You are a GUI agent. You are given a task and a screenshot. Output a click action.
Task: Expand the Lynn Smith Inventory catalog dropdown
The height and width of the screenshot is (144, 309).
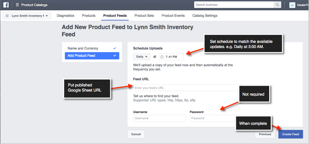pos(27,16)
